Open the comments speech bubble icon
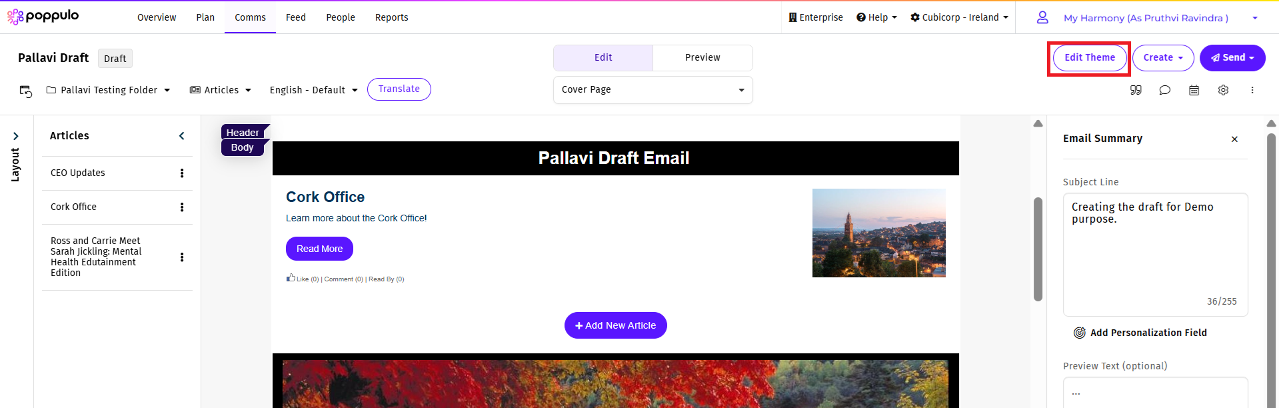This screenshot has width=1279, height=408. pyautogui.click(x=1164, y=90)
